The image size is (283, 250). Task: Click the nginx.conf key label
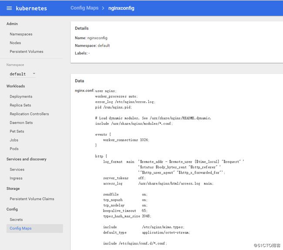coord(84,90)
